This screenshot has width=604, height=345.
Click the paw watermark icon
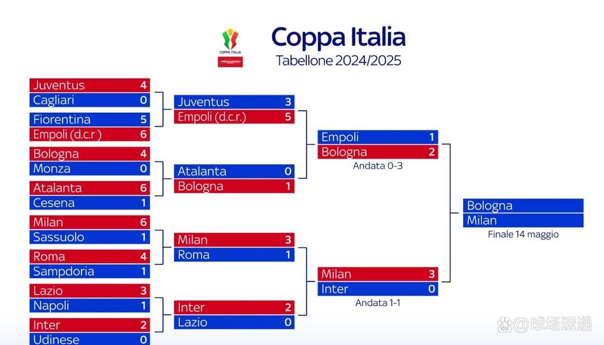(506, 324)
